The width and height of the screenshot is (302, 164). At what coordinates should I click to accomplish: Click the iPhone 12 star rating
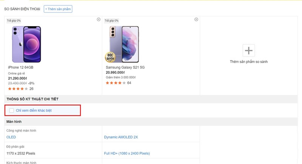18,89
